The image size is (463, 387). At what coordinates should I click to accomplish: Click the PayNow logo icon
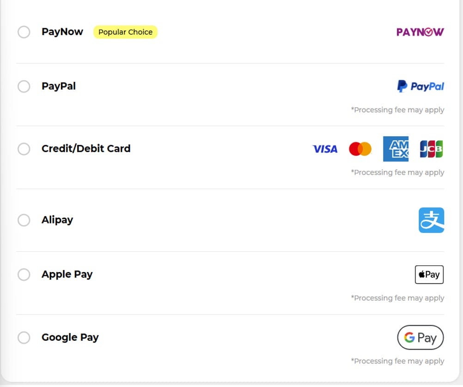[420, 32]
